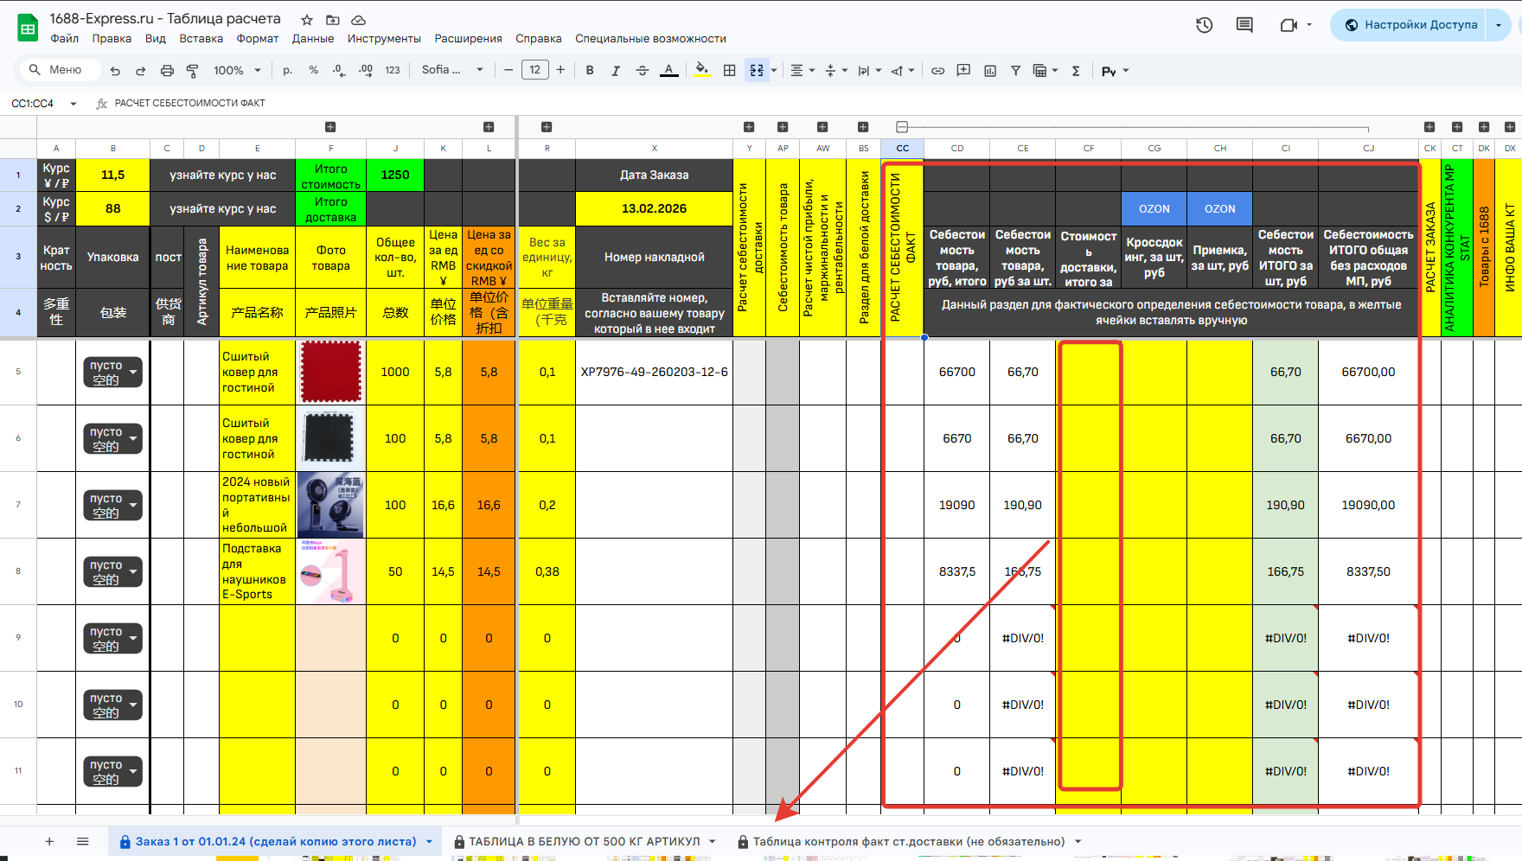Open the Sofia font family dropdown
Image resolution: width=1522 pixels, height=861 pixels.
pyautogui.click(x=452, y=70)
